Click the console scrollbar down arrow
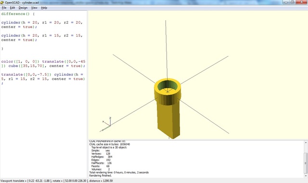Image resolution: width=308 pixels, height=183 pixels. click(x=306, y=176)
